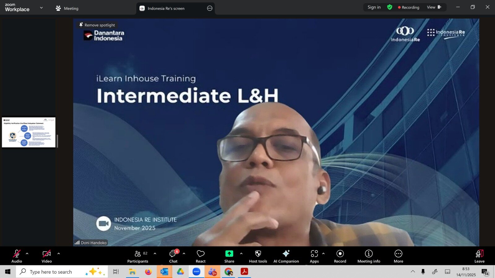Viewport: 495px width, 278px height.
Task: Click Remove spotlight
Action: point(97,25)
